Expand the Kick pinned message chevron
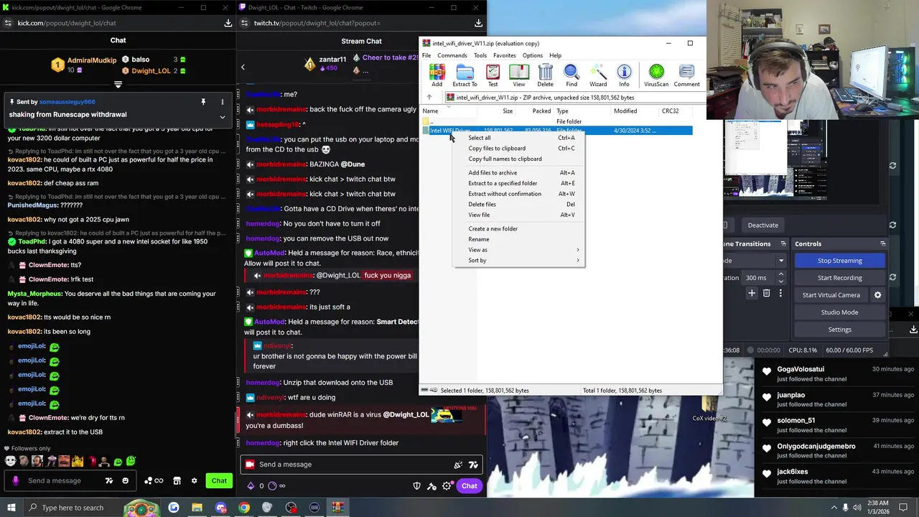 pos(222,117)
